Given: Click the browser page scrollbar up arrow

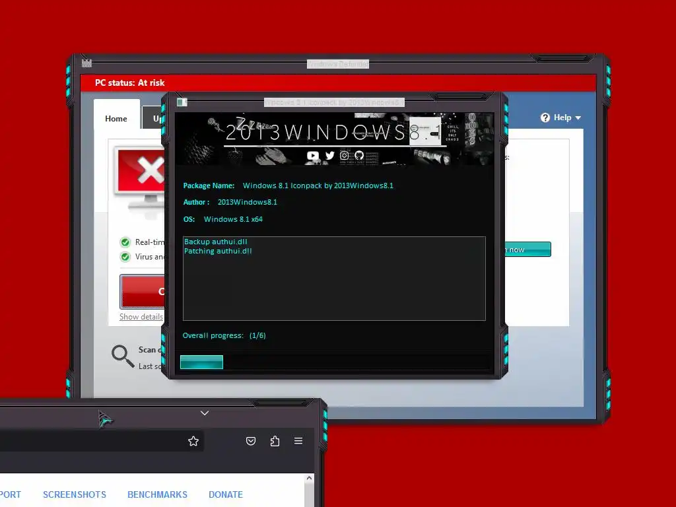Looking at the screenshot, I should click(309, 478).
